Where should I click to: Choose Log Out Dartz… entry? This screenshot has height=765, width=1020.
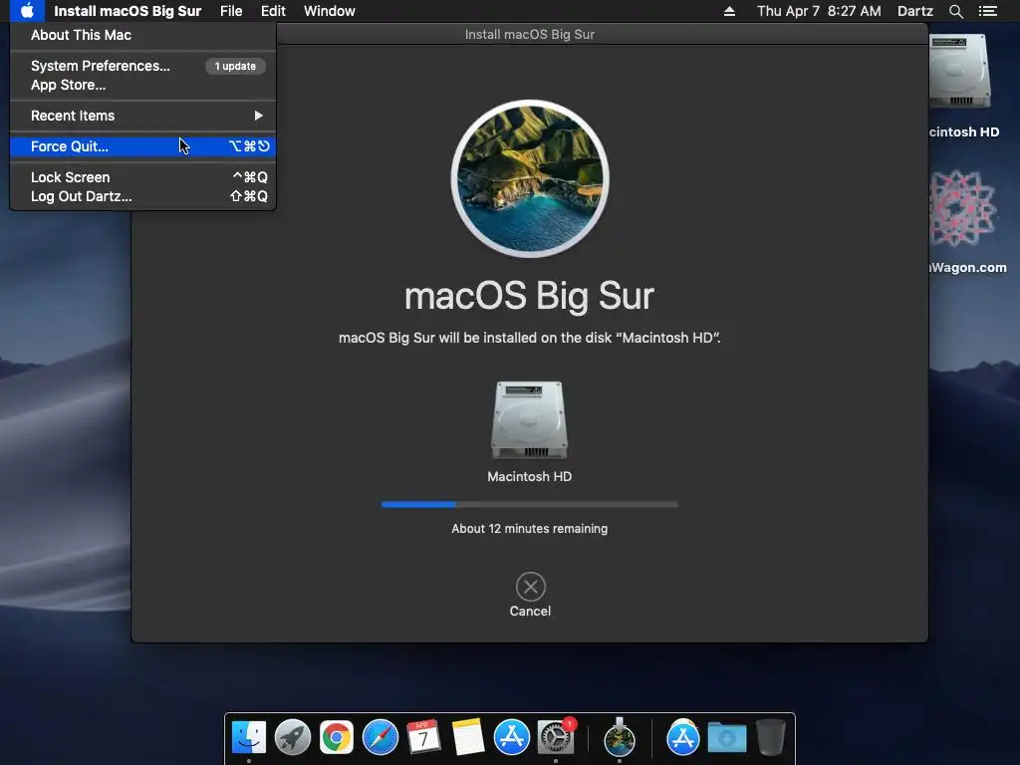[x=143, y=196]
